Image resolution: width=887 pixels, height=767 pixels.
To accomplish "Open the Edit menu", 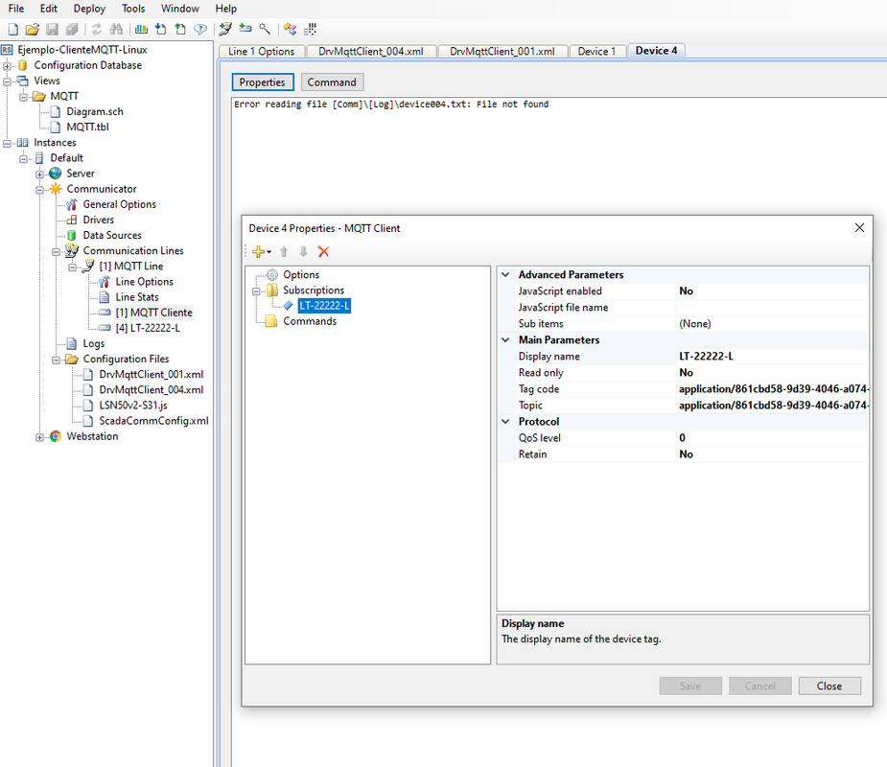I will (x=49, y=9).
